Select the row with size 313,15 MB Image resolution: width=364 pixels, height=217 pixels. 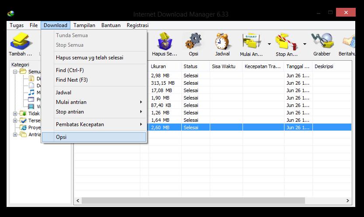pyautogui.click(x=250, y=83)
